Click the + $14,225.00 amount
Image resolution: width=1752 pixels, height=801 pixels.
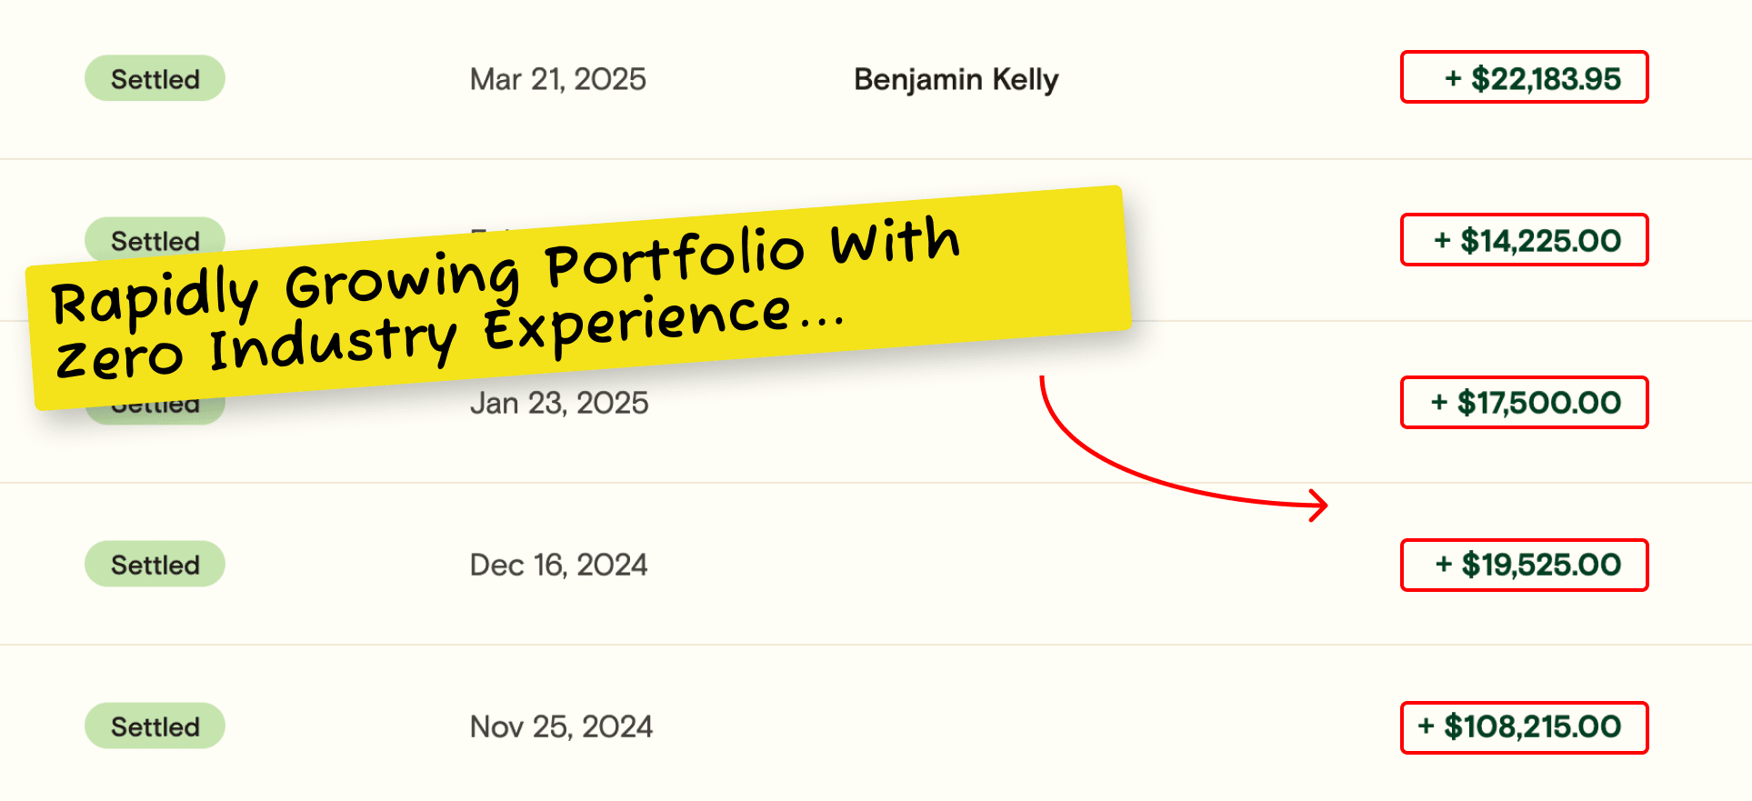[1527, 241]
